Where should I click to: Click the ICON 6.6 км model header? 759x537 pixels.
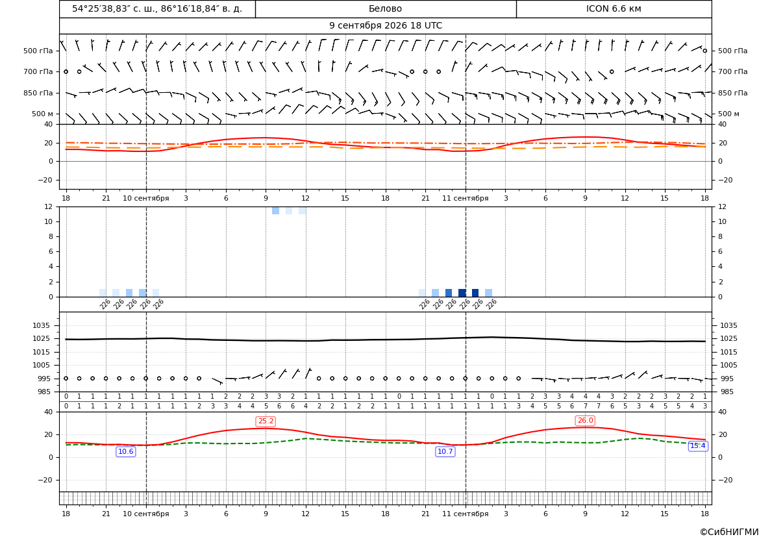coord(614,8)
